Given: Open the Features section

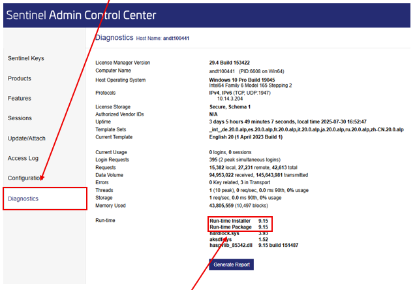Looking at the screenshot, I should click(20, 98).
